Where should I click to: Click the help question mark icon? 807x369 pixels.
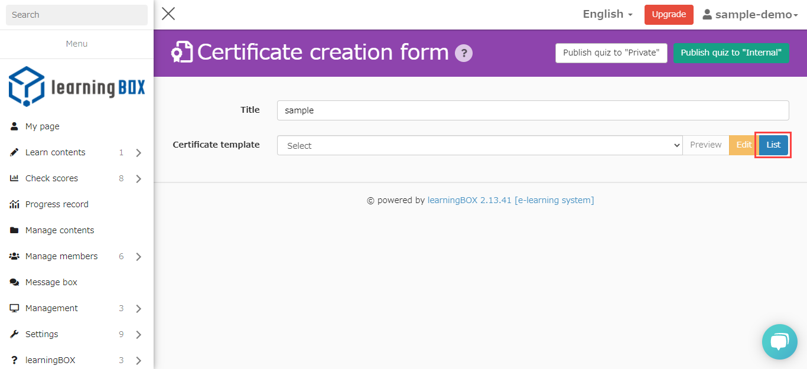click(464, 53)
